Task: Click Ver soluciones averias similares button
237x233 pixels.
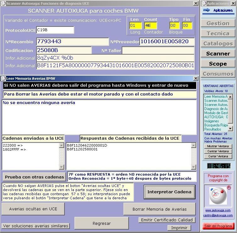Action: 36,226
